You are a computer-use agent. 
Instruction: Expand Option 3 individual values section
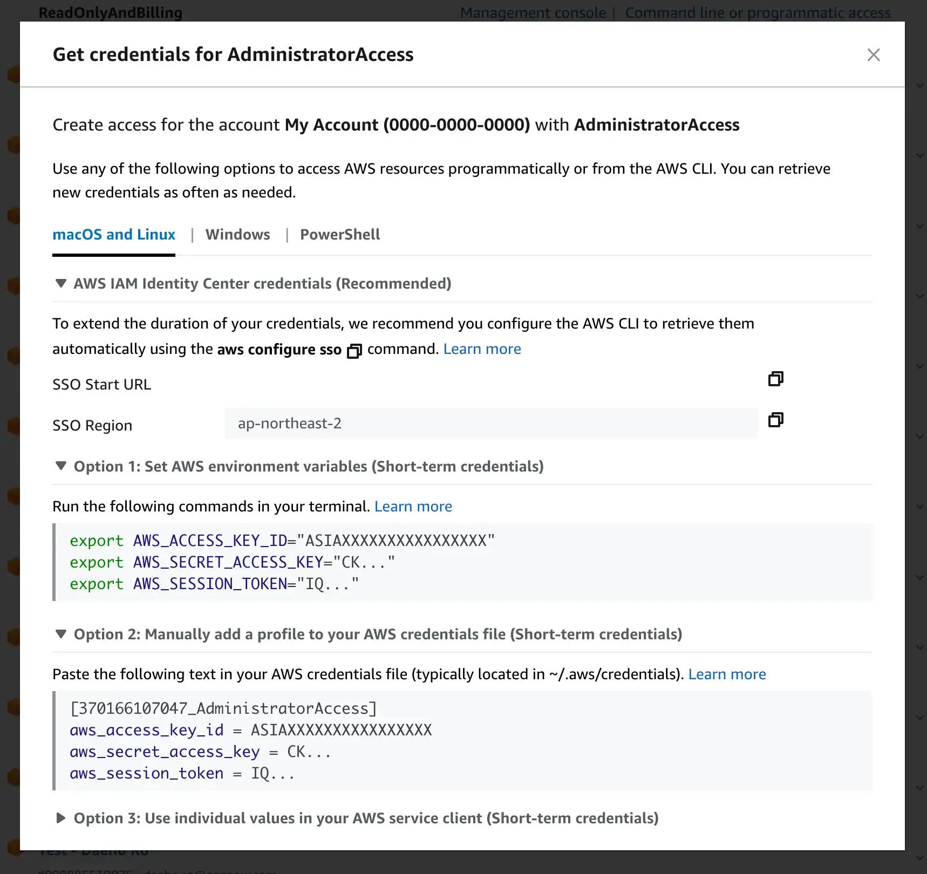[x=61, y=818]
